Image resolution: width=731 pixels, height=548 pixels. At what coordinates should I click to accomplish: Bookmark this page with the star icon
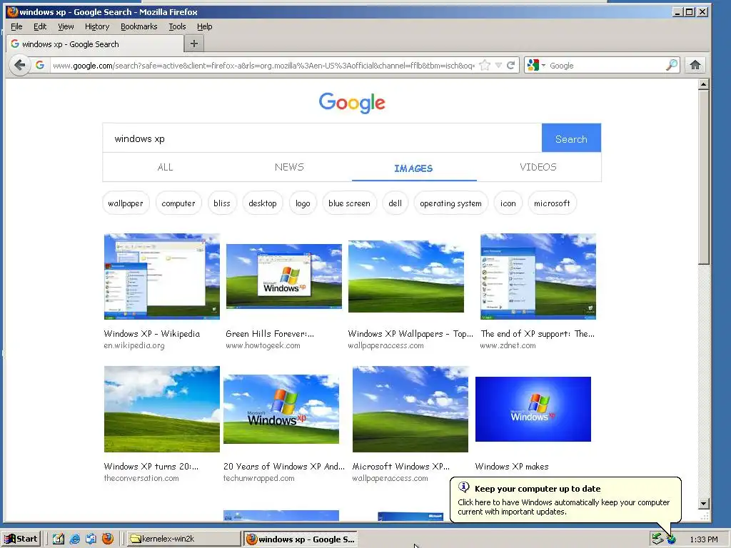pyautogui.click(x=485, y=65)
